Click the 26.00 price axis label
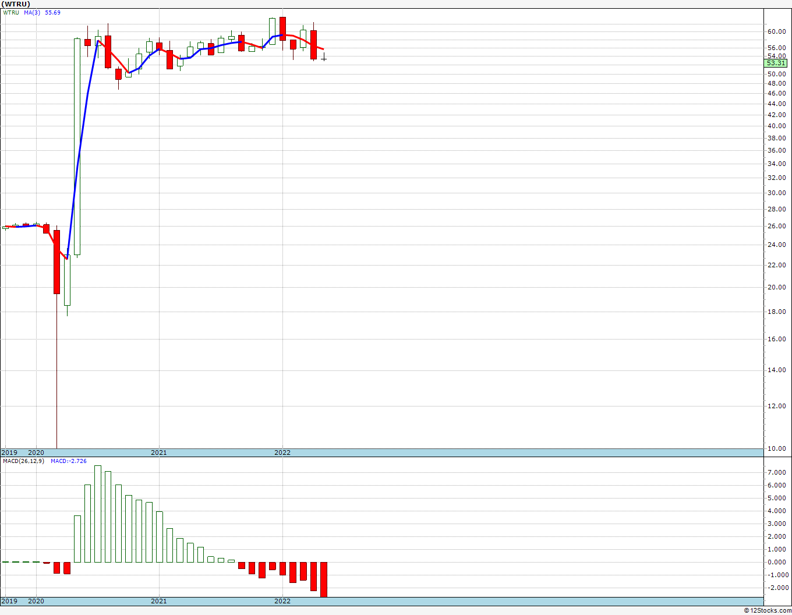Screen dimensions: 792x615 (776, 227)
